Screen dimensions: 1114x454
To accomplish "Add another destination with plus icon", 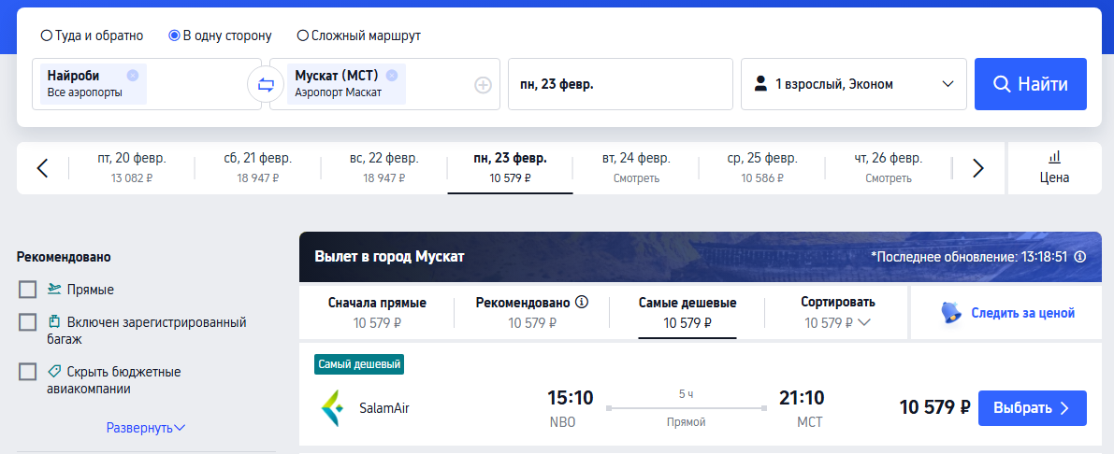I will click(484, 85).
